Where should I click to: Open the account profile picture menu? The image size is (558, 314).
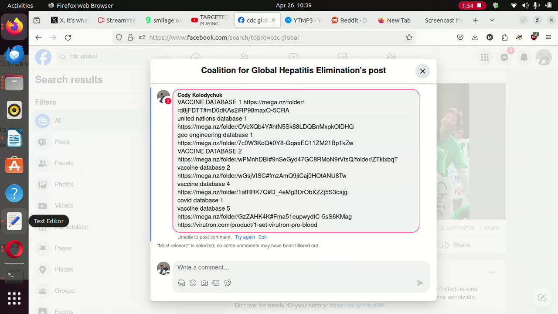point(544,57)
